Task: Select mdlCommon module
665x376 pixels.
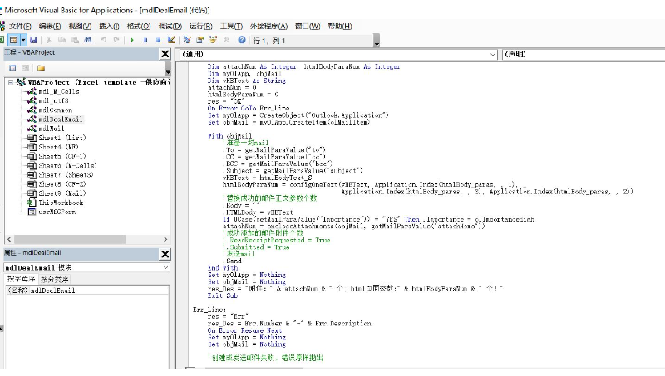Action: (55, 110)
